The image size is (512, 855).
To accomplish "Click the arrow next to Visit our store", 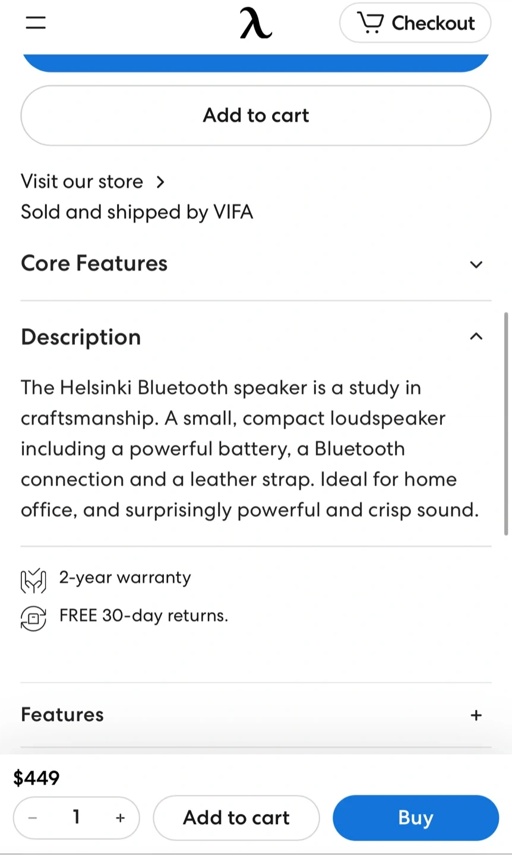I will click(x=160, y=182).
